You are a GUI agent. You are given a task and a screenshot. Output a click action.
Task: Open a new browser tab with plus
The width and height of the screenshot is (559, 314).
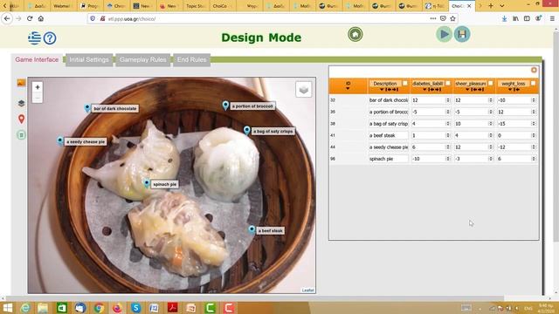coord(491,6)
